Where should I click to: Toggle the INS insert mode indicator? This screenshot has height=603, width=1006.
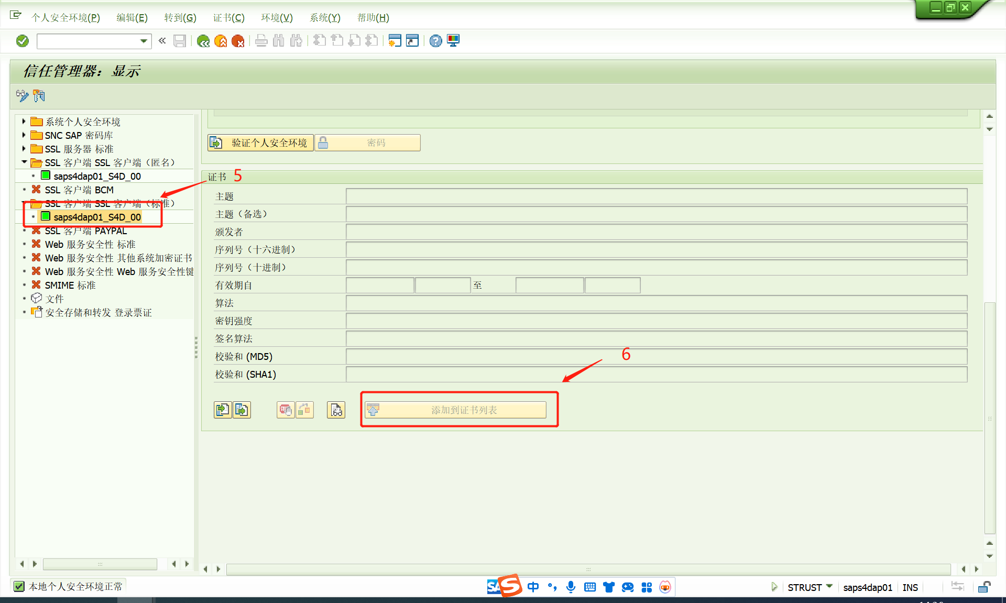click(x=910, y=588)
